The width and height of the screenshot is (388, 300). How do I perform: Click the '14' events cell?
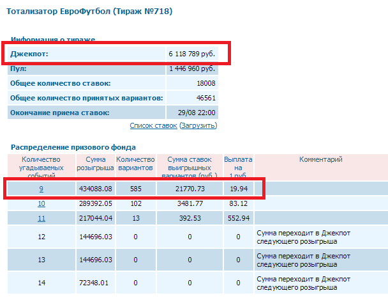(41, 283)
